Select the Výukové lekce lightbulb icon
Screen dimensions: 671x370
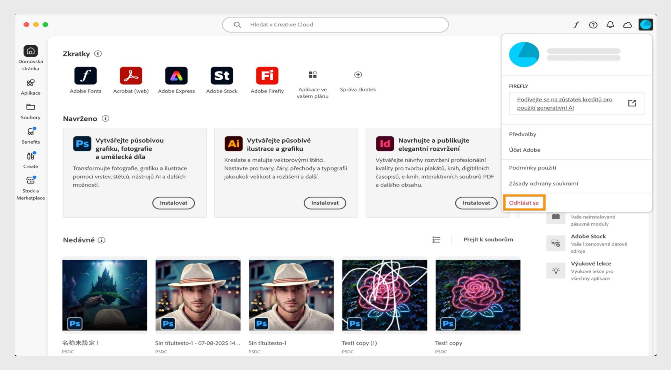pyautogui.click(x=556, y=270)
